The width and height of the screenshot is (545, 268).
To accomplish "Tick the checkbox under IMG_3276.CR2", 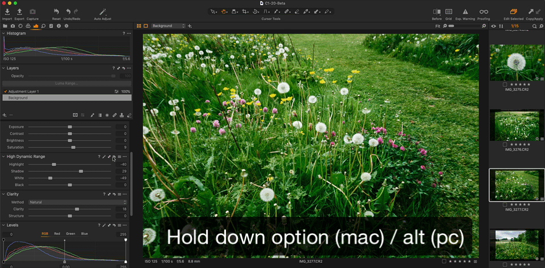I will point(505,144).
